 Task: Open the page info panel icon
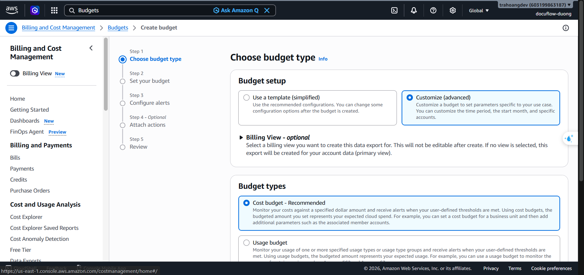pyautogui.click(x=566, y=28)
